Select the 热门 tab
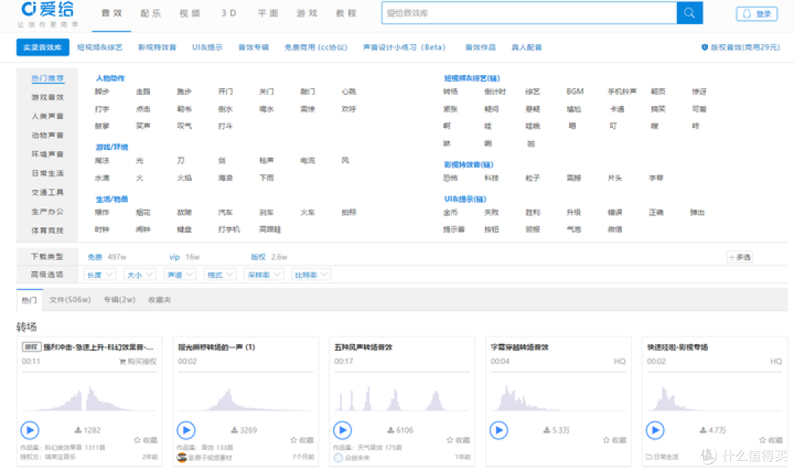The height and width of the screenshot is (472, 794). (x=29, y=300)
